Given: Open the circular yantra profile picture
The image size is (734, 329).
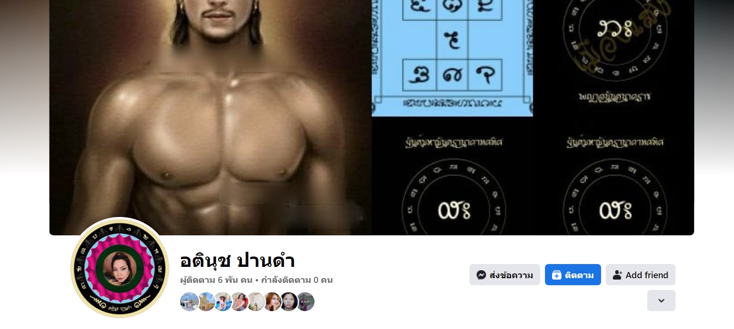Looking at the screenshot, I should click(x=120, y=267).
